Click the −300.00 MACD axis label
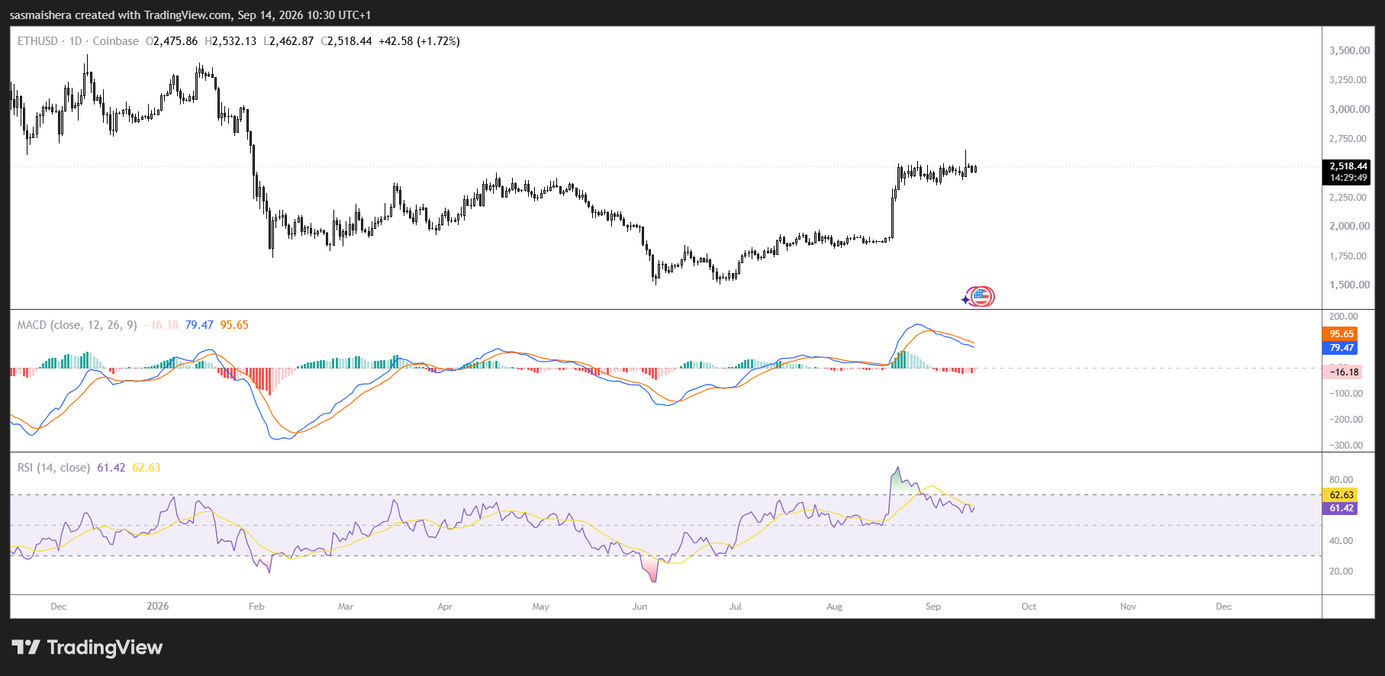This screenshot has height=676, width=1385. pyautogui.click(x=1345, y=446)
